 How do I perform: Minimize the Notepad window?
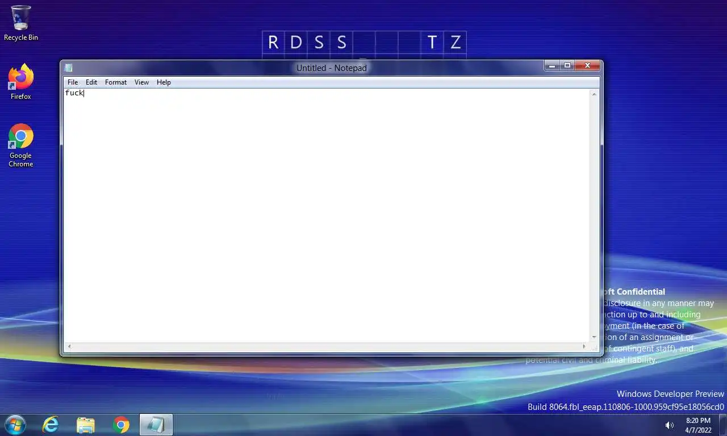pos(551,66)
